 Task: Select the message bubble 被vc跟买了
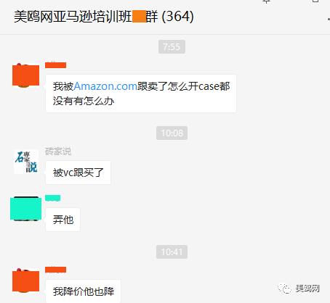click(78, 173)
